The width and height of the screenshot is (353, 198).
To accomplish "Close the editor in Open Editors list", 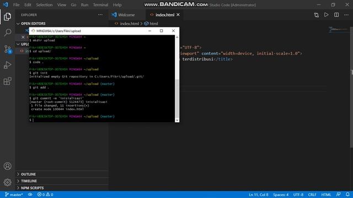I will [23, 37].
